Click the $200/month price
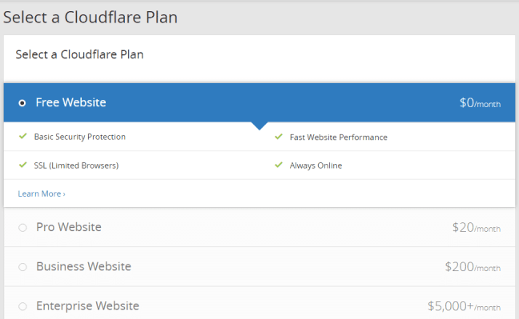The height and width of the screenshot is (319, 519). (473, 267)
